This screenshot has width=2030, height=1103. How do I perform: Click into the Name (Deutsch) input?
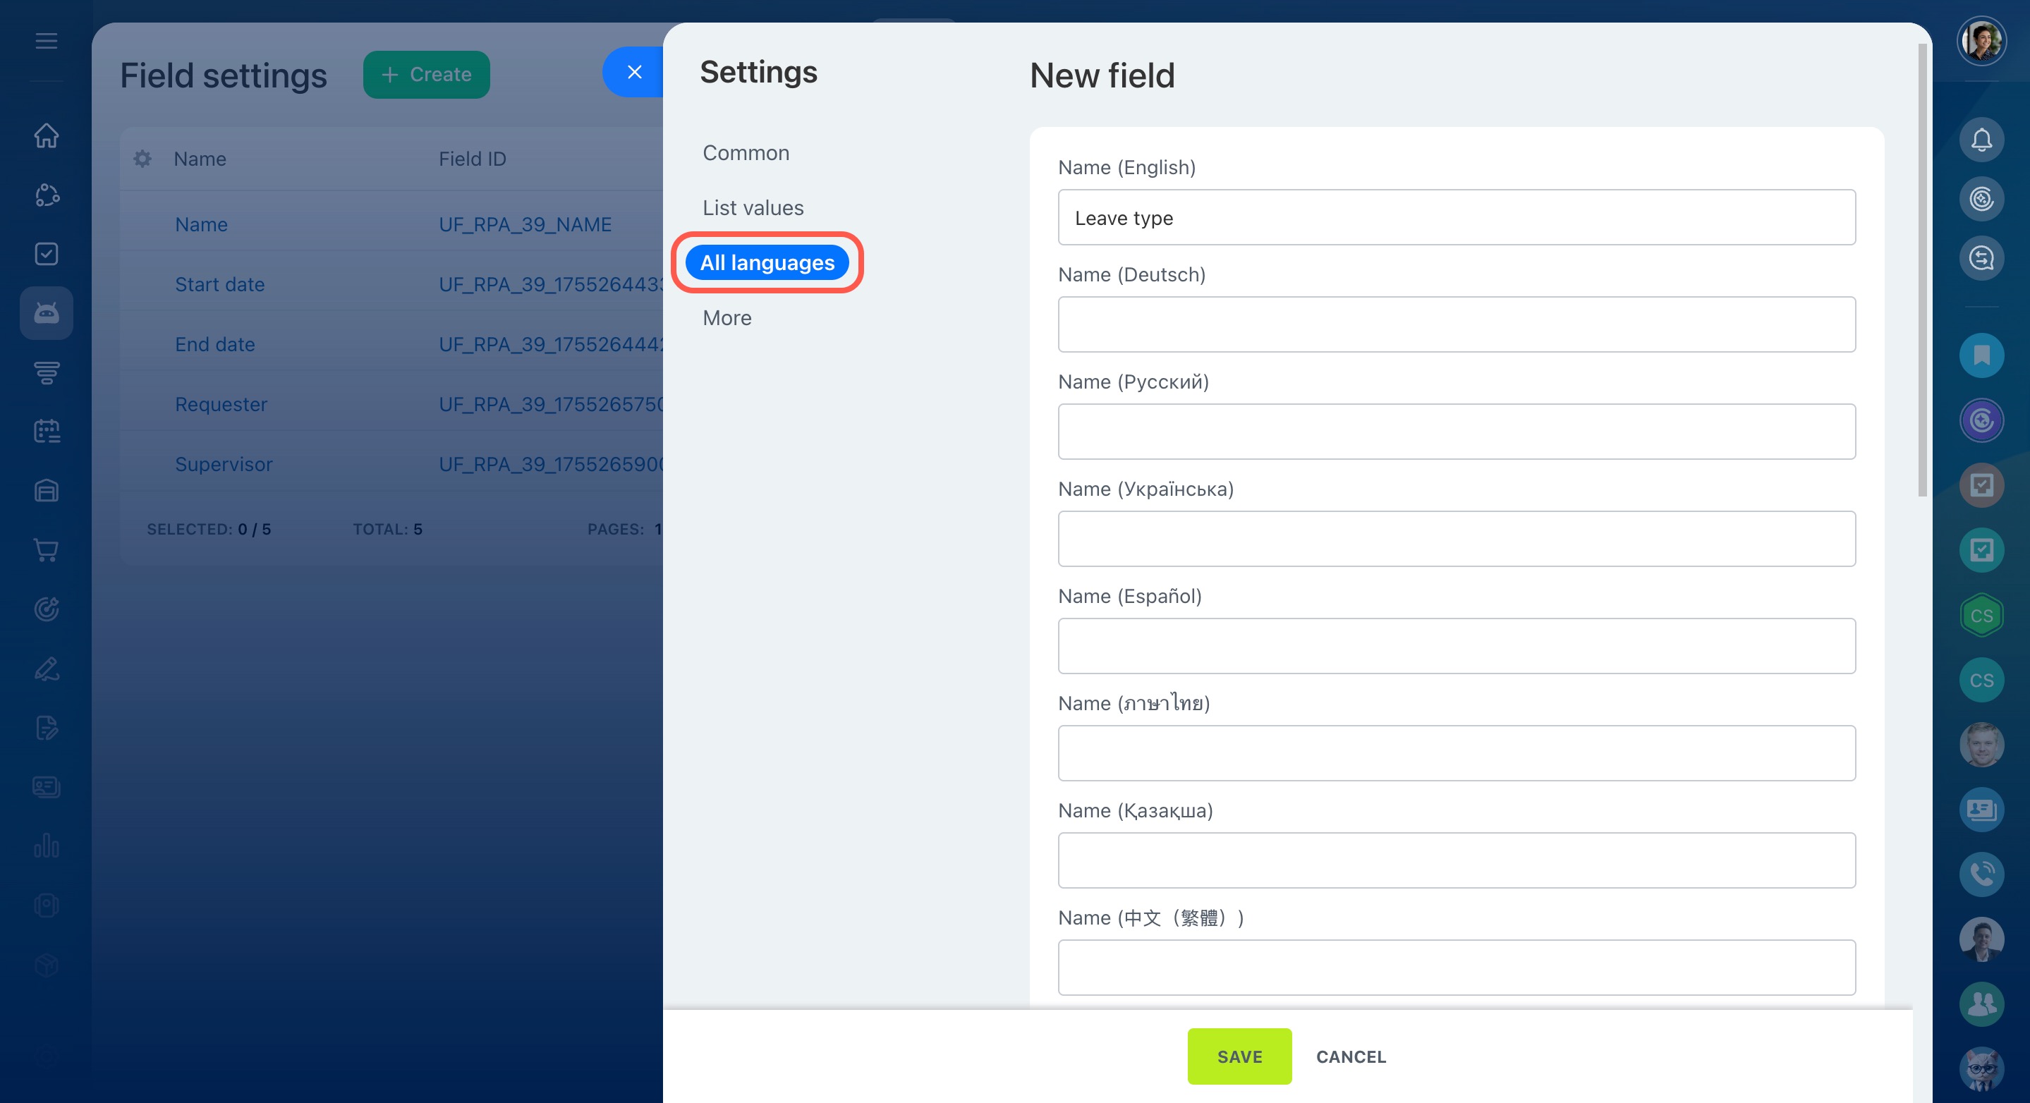pos(1456,324)
